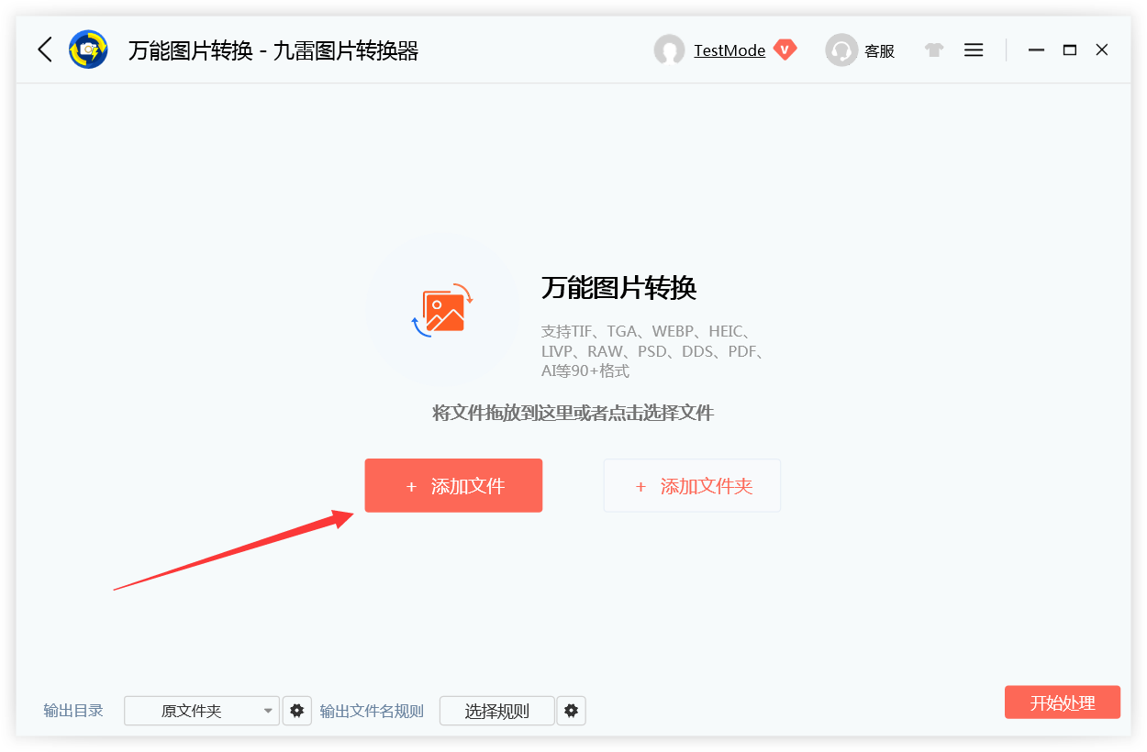Open the output directory gear settings
Viewport: 1147px width, 752px height.
tap(296, 711)
